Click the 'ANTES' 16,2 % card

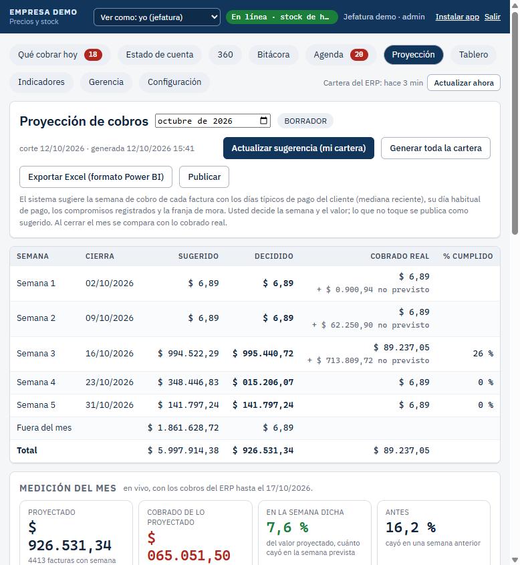coord(434,534)
